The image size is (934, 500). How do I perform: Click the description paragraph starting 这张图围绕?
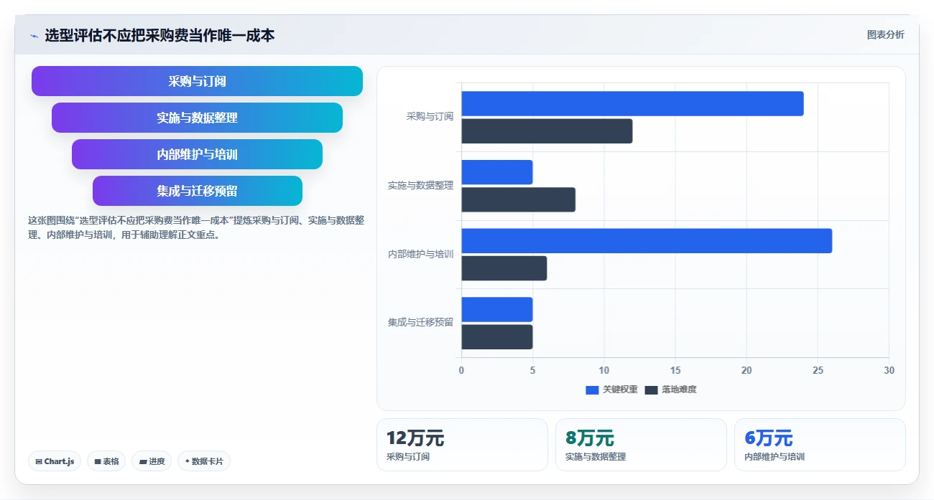[196, 227]
